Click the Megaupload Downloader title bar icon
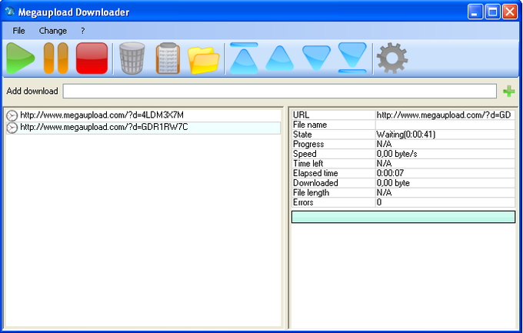Screen dimensions: 523x333 tap(10, 12)
